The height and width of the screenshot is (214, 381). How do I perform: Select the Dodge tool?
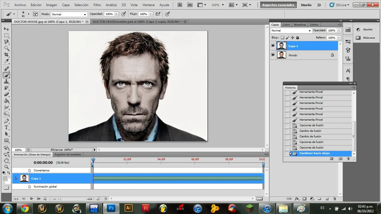point(6,113)
